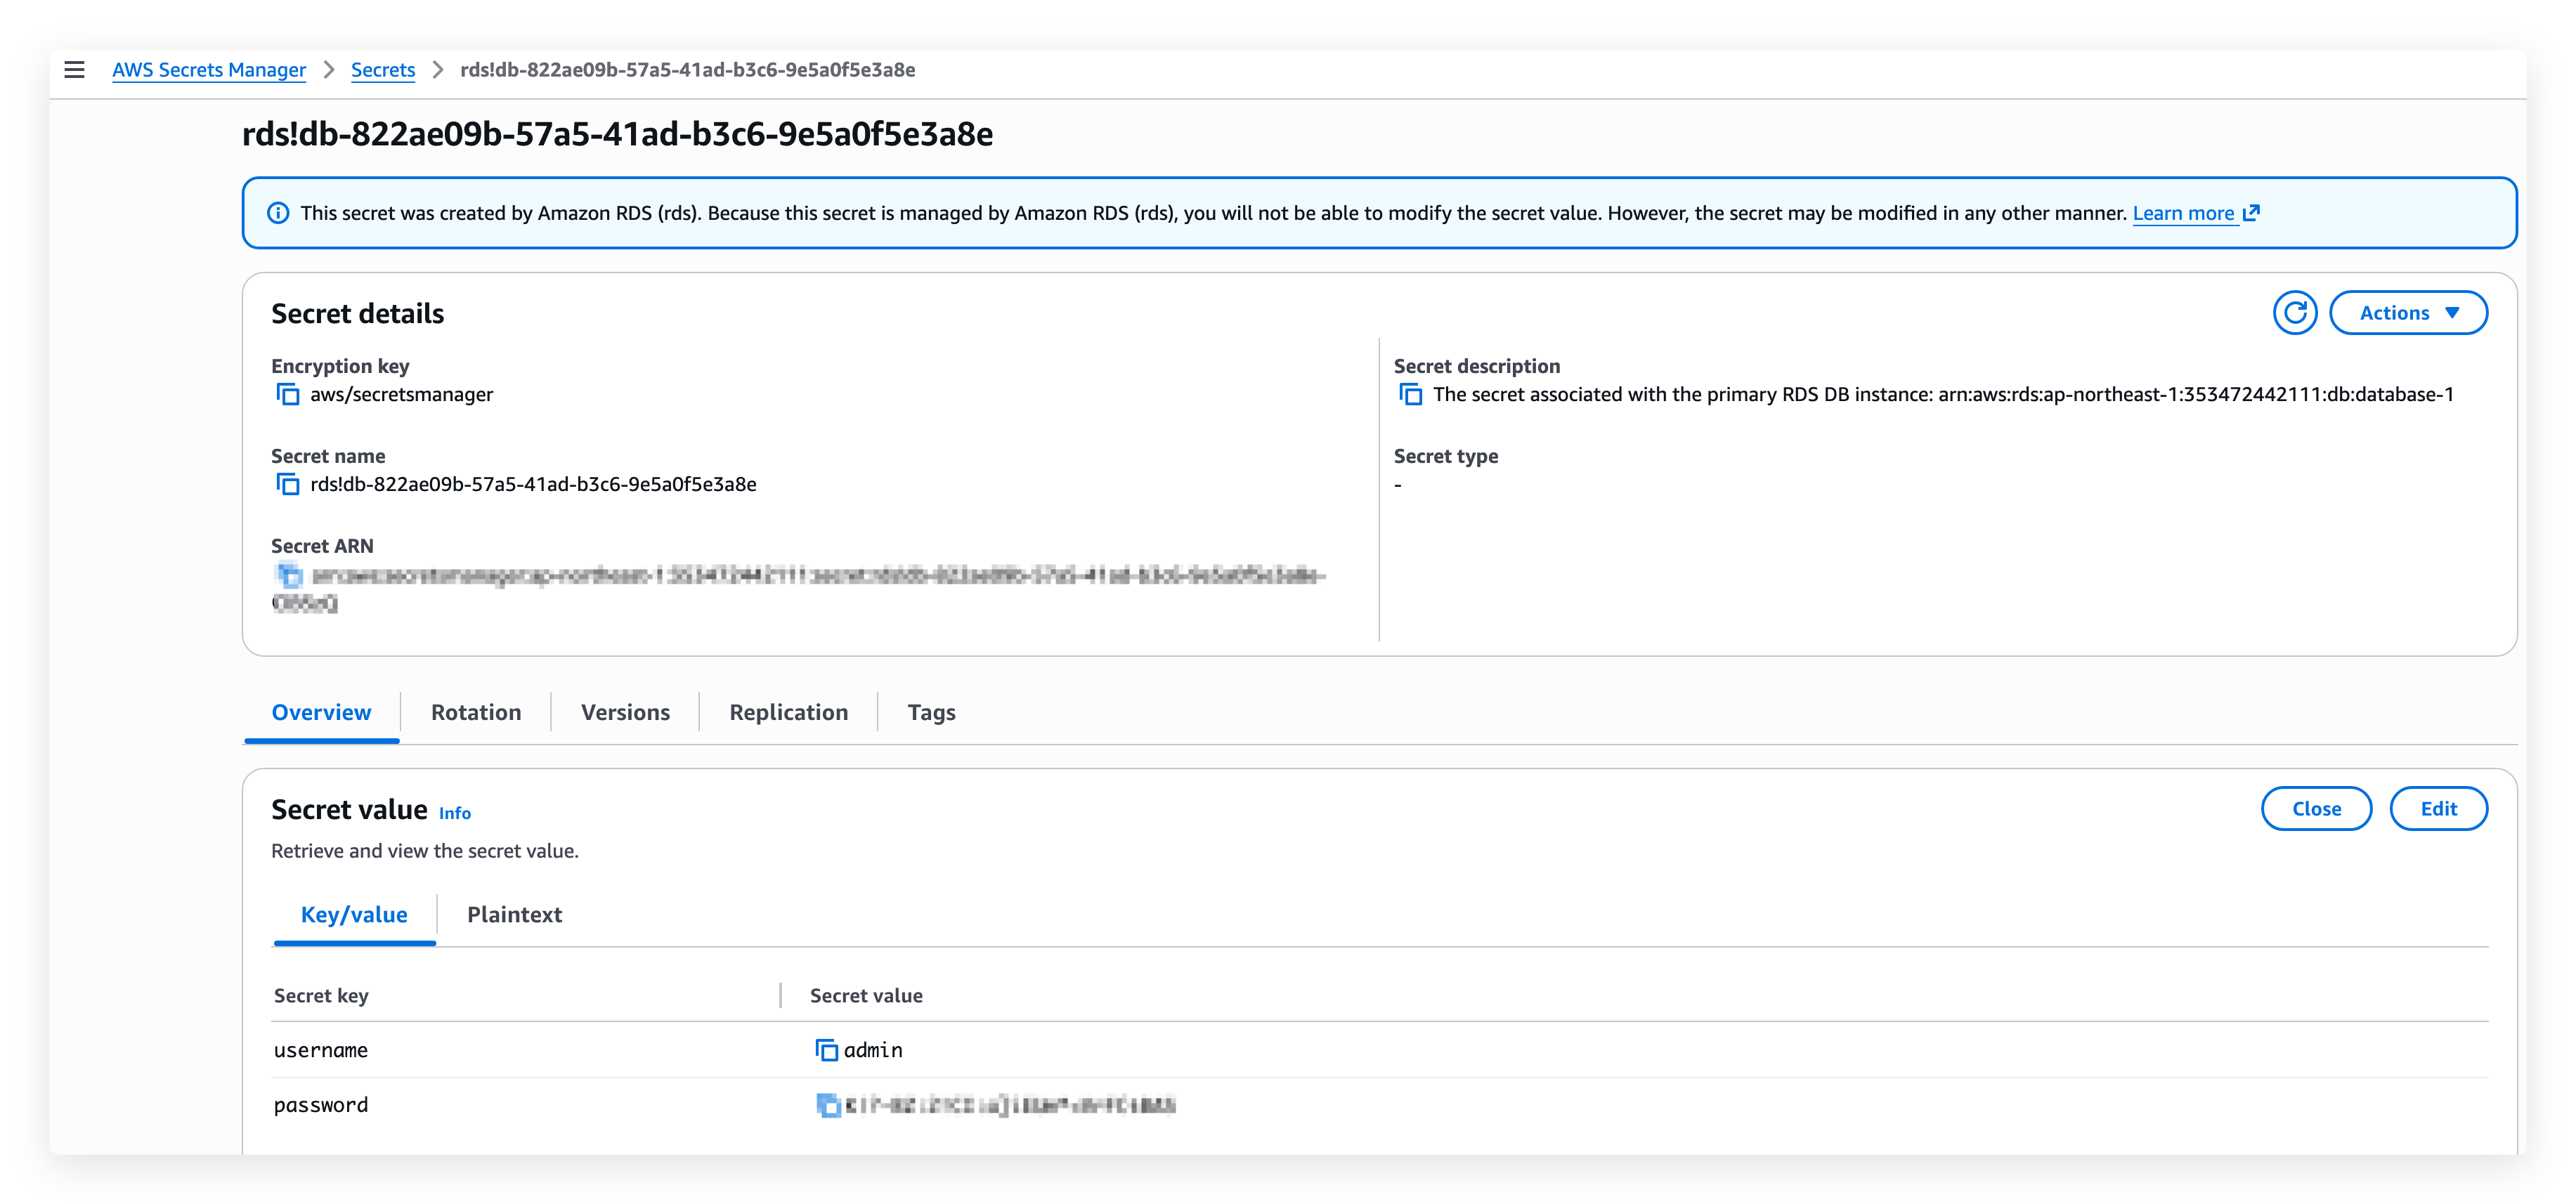Open the Versions tab
Viewport: 2576px width, 1204px height.
tap(625, 711)
